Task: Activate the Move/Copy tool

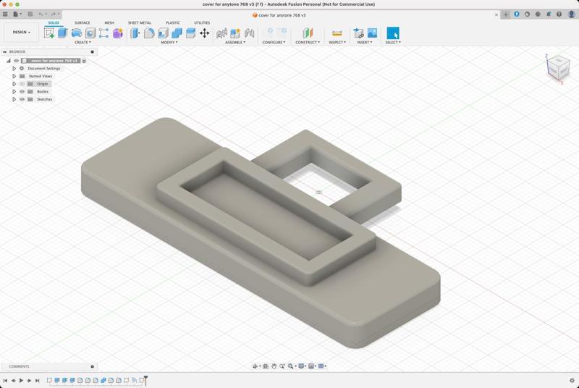Action: tap(204, 33)
